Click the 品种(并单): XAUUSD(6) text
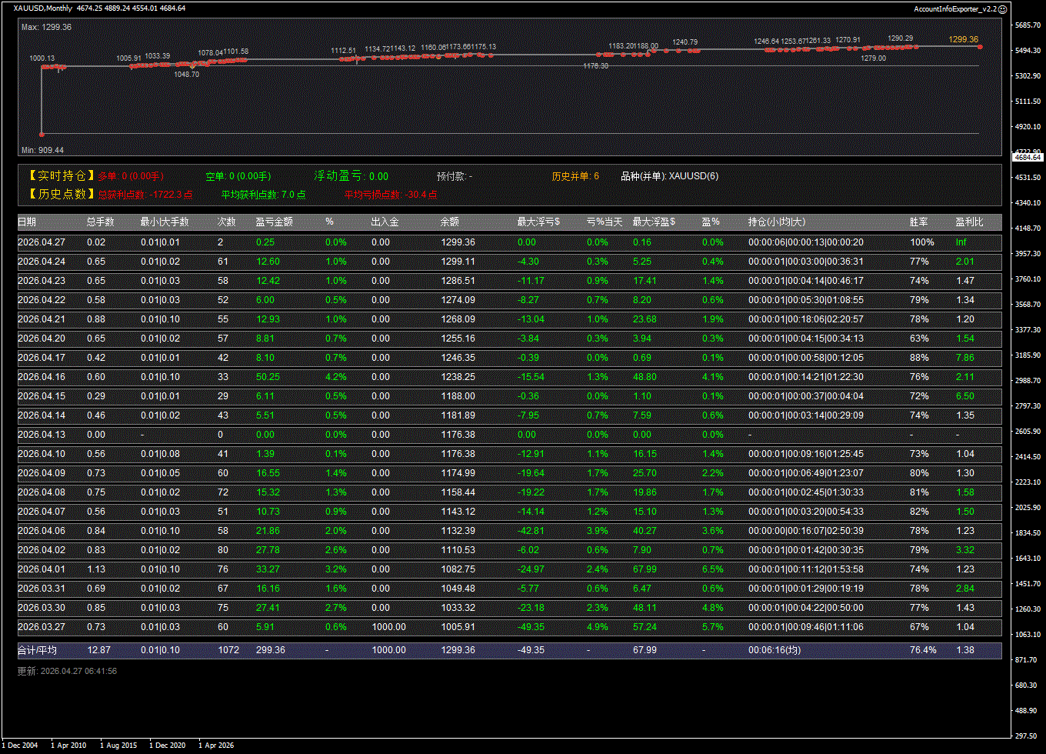The width and height of the screenshot is (1046, 754). click(669, 176)
